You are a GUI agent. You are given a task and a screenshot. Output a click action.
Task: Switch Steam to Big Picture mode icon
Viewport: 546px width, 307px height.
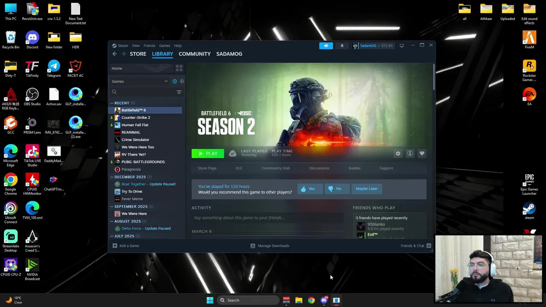401,46
